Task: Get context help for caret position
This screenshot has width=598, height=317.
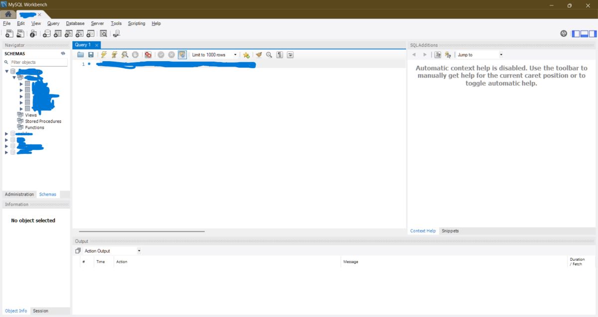Action: (438, 55)
